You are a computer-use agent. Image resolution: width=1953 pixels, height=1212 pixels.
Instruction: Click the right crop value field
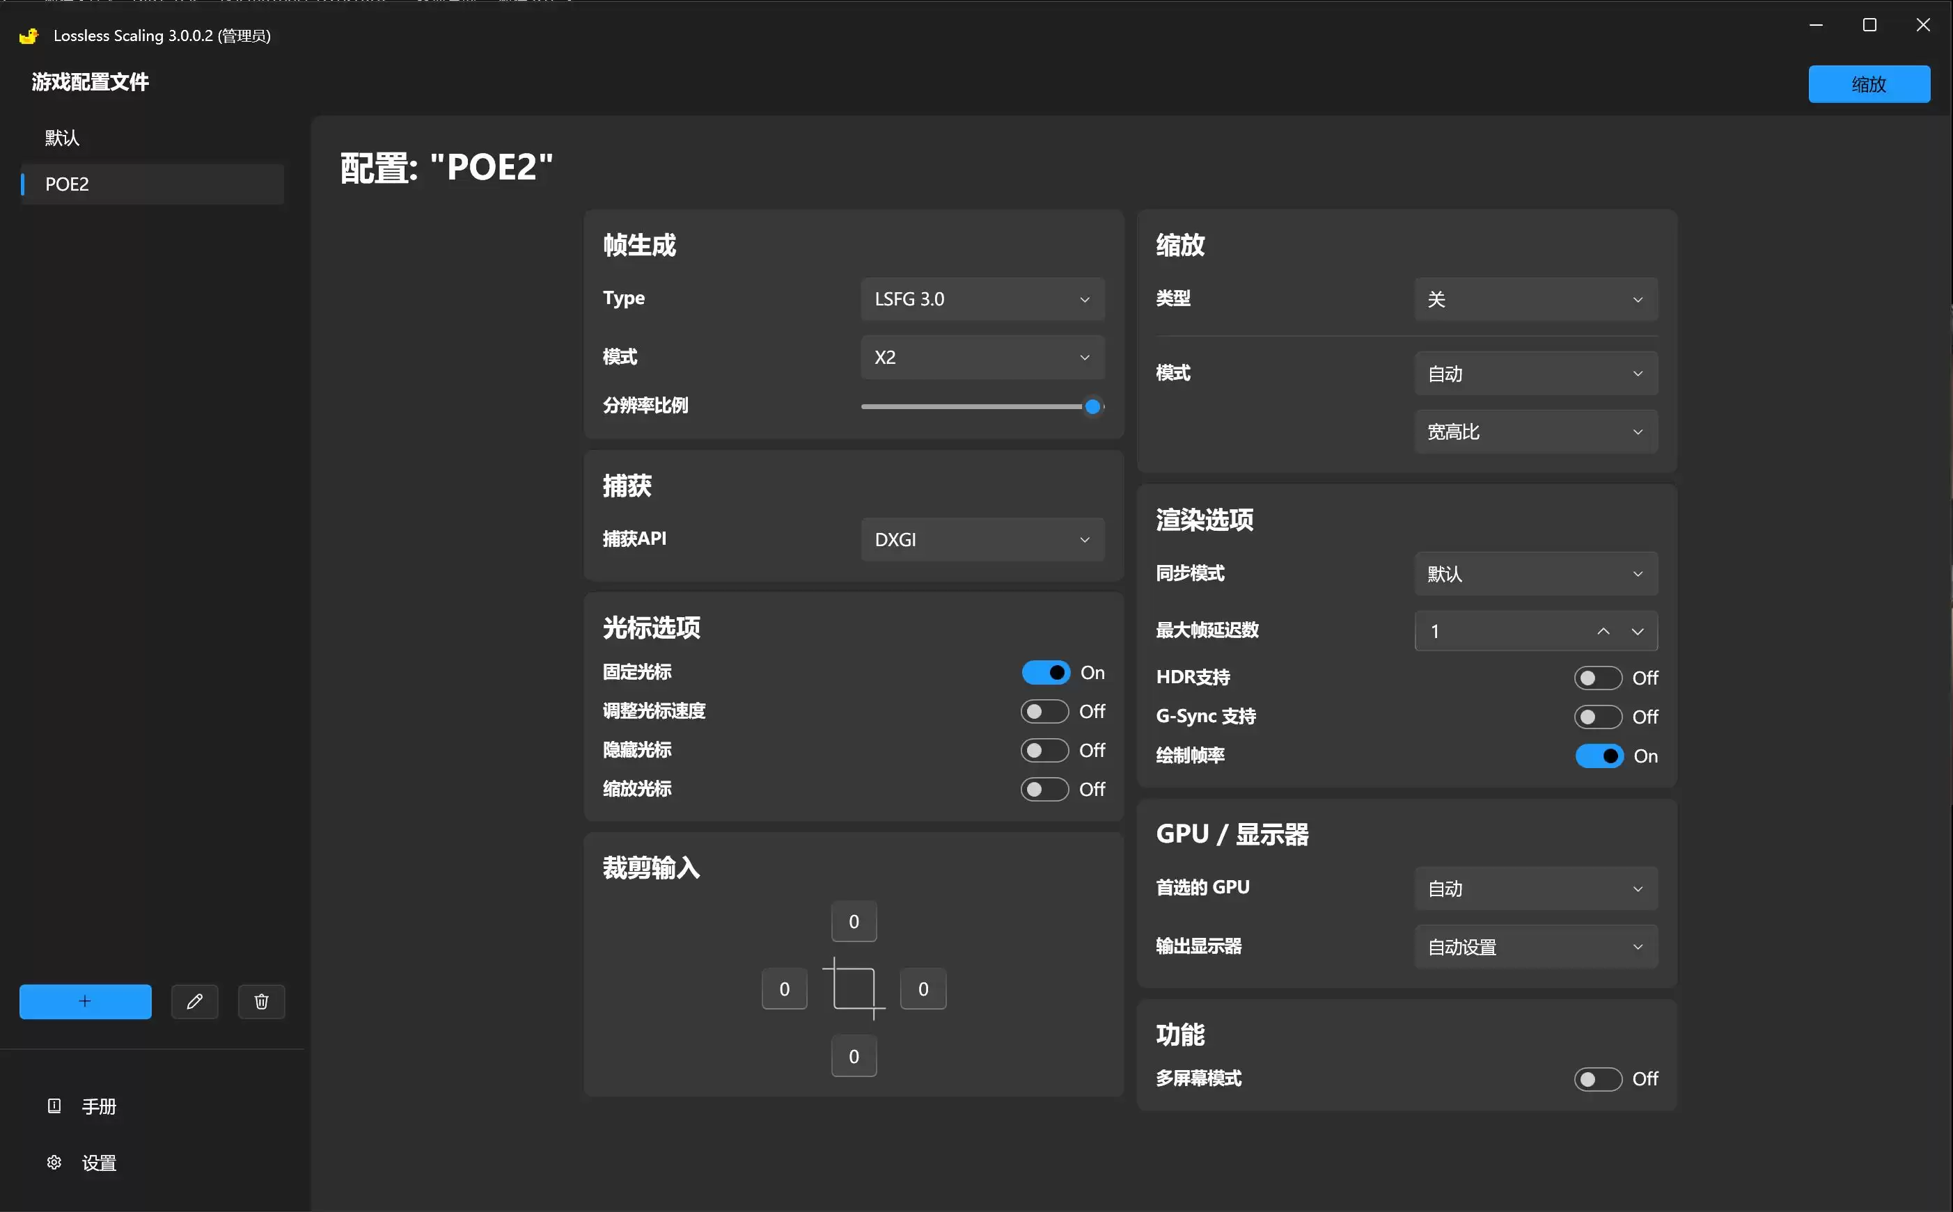(x=923, y=989)
